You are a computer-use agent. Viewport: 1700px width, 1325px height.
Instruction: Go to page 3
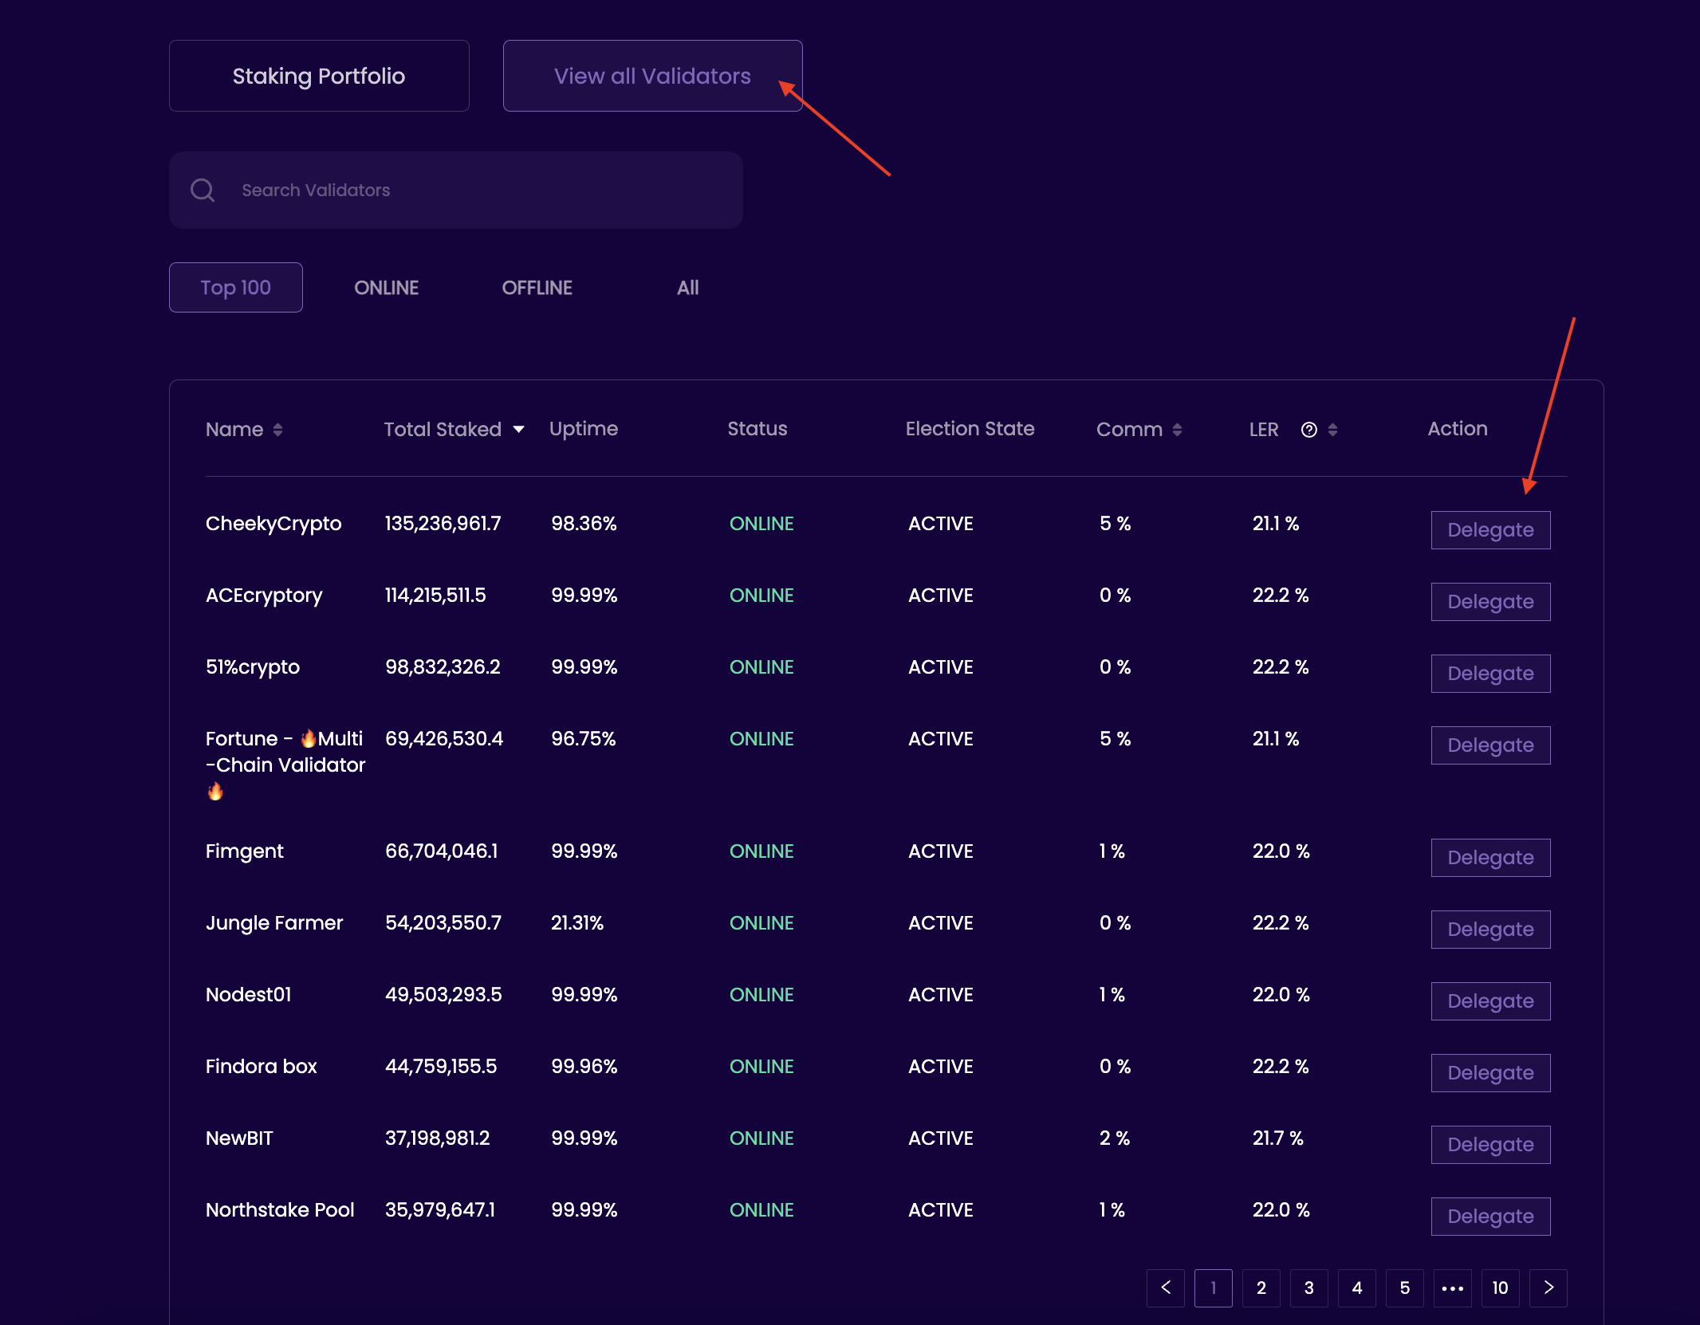1308,1288
